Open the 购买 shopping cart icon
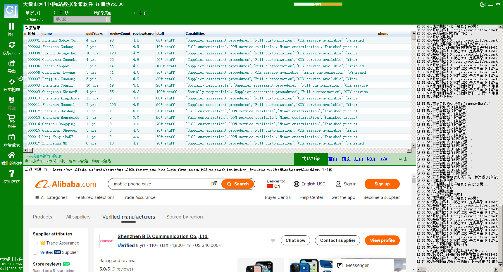 click(11, 118)
